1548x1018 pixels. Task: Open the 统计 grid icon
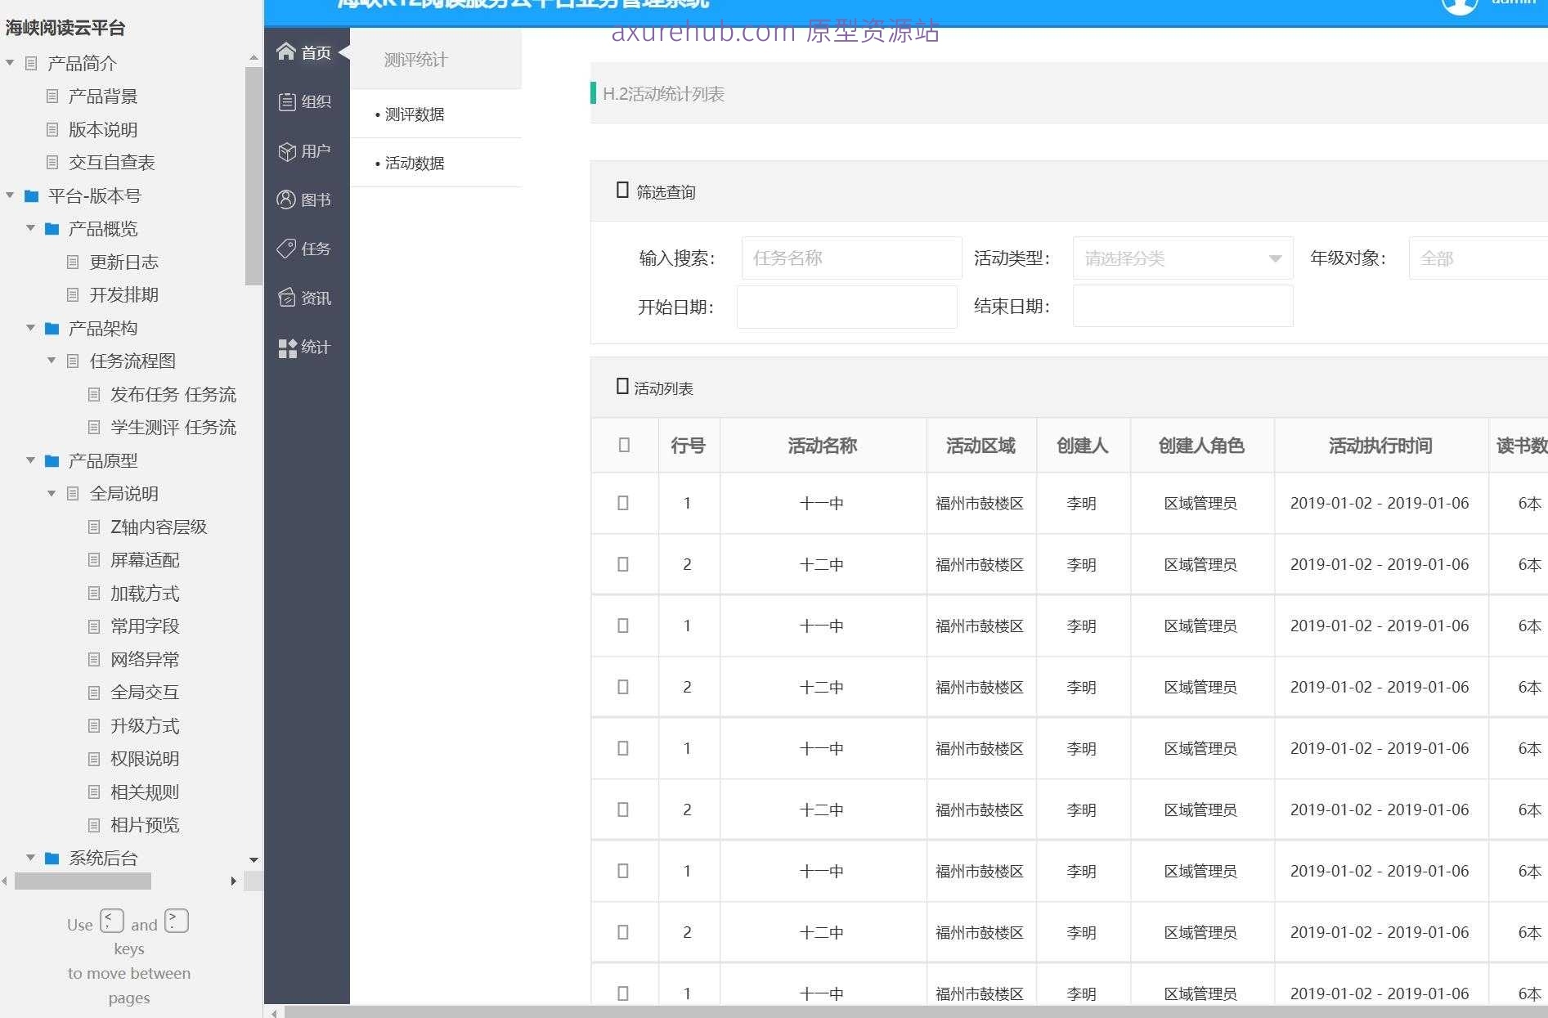[x=287, y=348]
